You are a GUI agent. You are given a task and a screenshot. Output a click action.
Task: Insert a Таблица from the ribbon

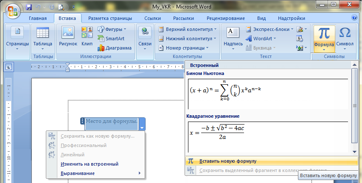43,39
